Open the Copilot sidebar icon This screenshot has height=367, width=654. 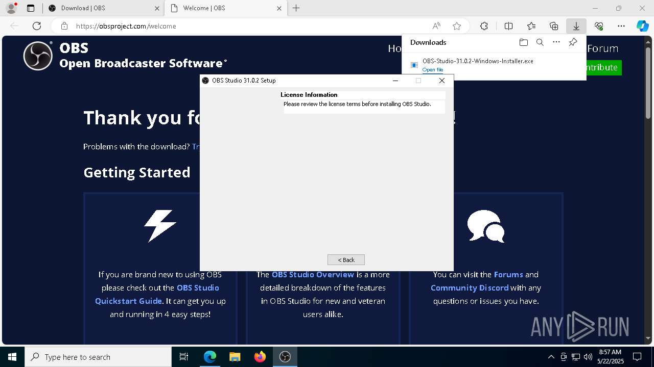click(643, 26)
